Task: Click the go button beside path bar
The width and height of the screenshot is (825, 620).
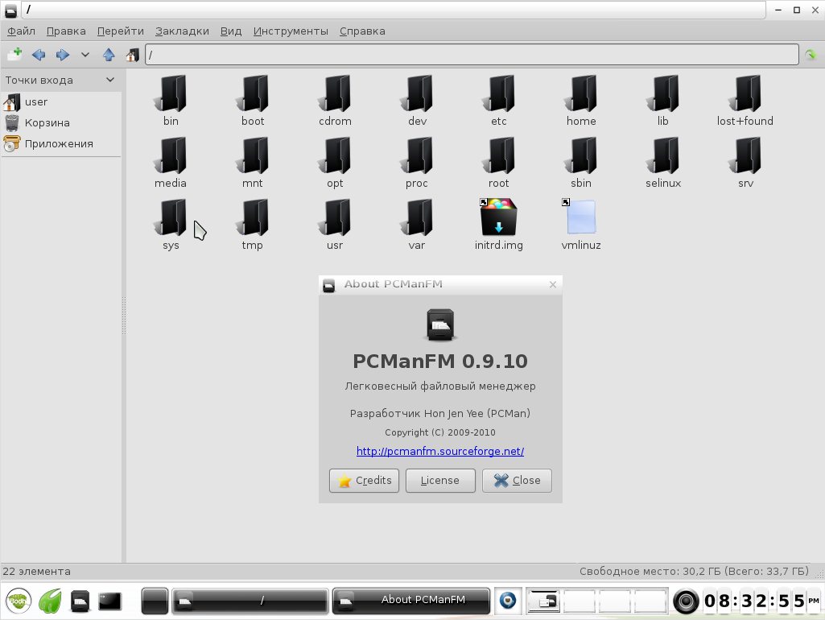Action: 811,55
